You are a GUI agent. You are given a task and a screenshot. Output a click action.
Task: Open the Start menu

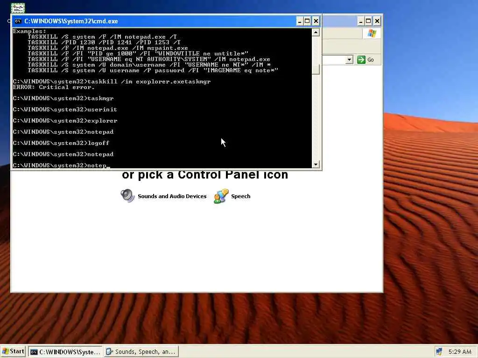pos(14,351)
